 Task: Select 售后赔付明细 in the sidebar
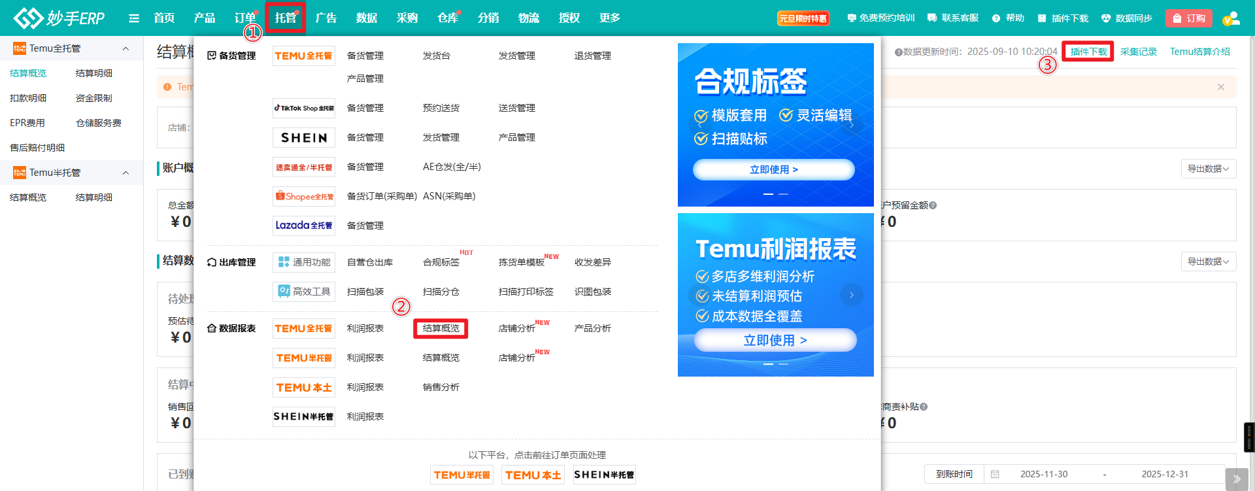pyautogui.click(x=37, y=148)
